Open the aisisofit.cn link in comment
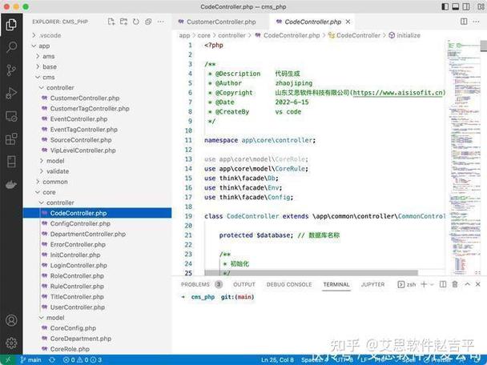The width and height of the screenshot is (487, 365). coord(399,93)
